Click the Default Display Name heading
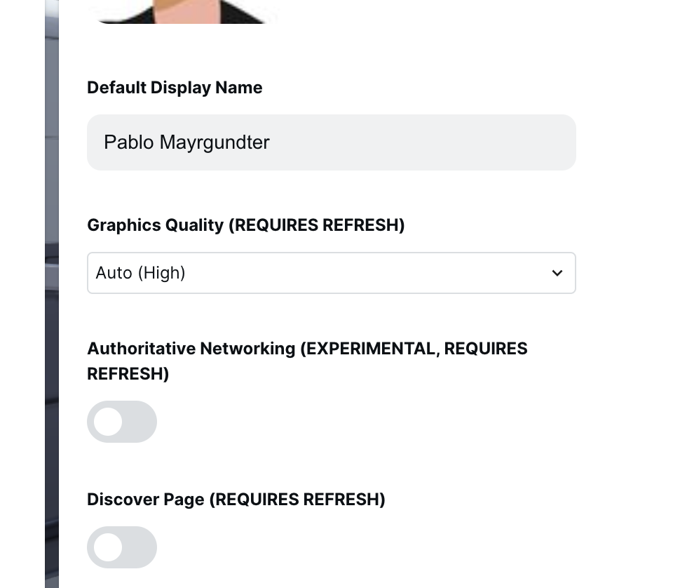This screenshot has width=680, height=588. click(x=175, y=88)
